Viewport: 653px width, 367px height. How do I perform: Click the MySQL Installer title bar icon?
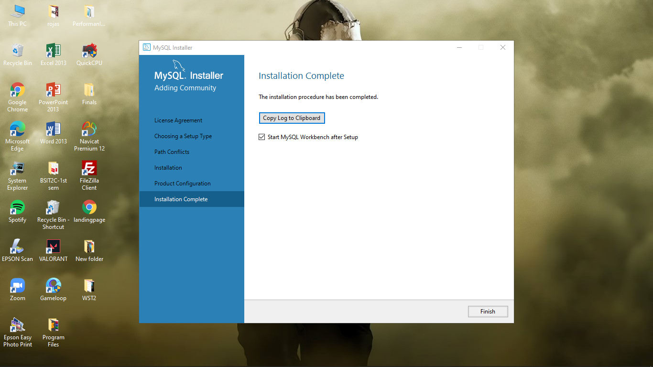click(147, 47)
